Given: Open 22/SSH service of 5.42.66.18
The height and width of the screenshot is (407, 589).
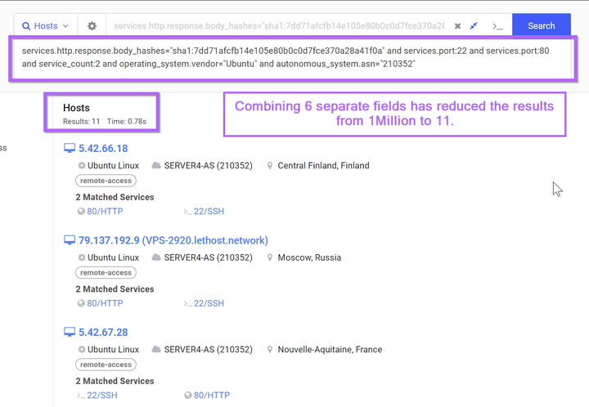Looking at the screenshot, I should coord(209,211).
